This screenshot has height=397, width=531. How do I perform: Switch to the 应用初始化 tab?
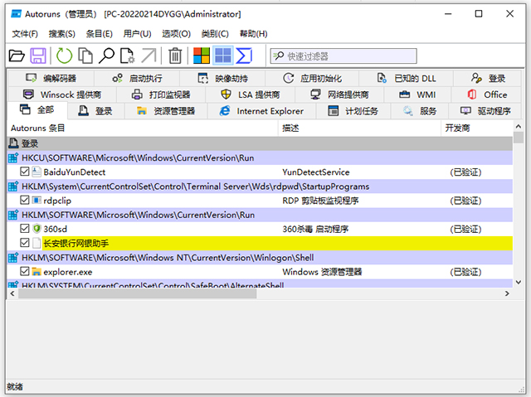[x=312, y=79]
